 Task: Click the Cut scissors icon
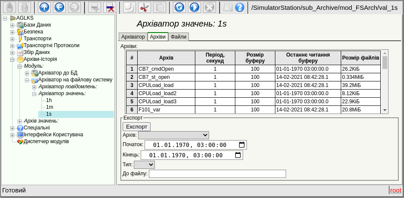[x=144, y=7]
